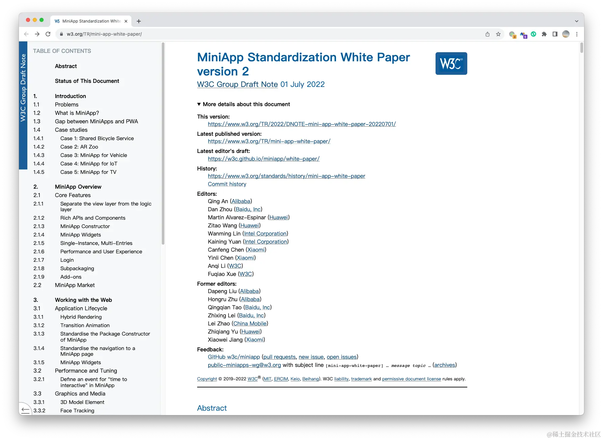Open Abstract in table of contents
The height and width of the screenshot is (440, 603).
pyautogui.click(x=66, y=66)
